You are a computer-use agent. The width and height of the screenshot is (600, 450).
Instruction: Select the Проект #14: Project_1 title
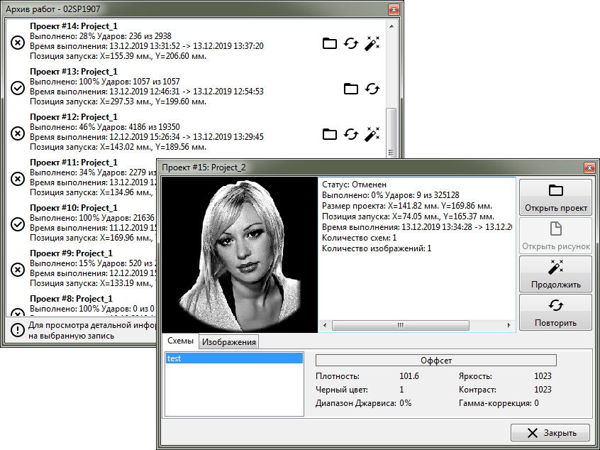[x=74, y=26]
